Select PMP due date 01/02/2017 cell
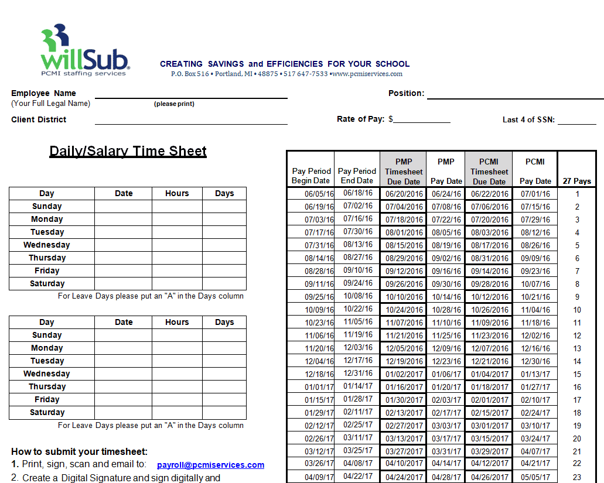 coord(404,375)
